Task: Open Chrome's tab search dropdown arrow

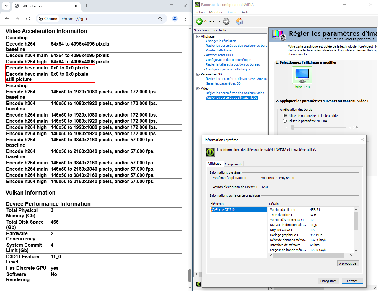Action: pos(6,6)
